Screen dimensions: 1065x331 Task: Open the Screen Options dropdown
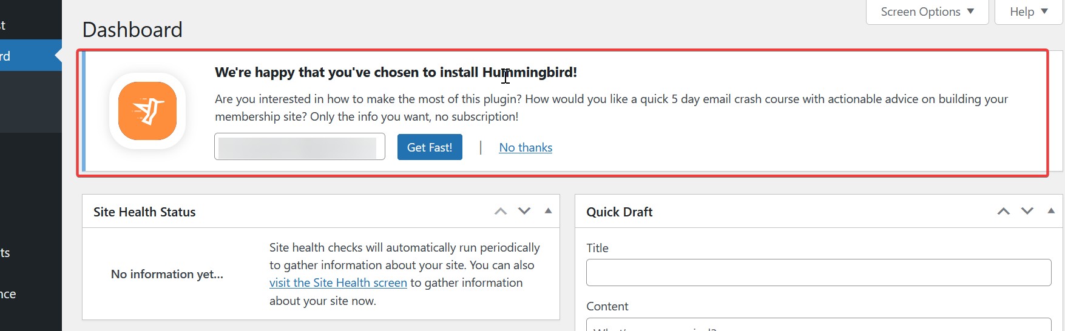tap(927, 12)
